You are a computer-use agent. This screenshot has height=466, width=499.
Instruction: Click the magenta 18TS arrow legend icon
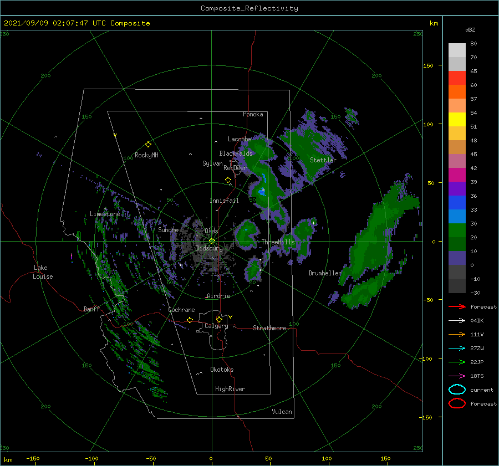[x=457, y=376]
